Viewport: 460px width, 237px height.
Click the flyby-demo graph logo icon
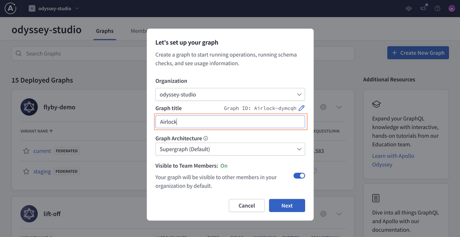[x=29, y=107]
